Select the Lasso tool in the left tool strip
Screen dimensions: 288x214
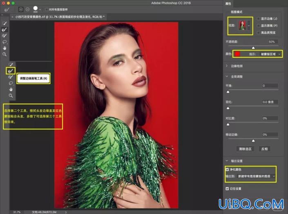(x=4, y=42)
